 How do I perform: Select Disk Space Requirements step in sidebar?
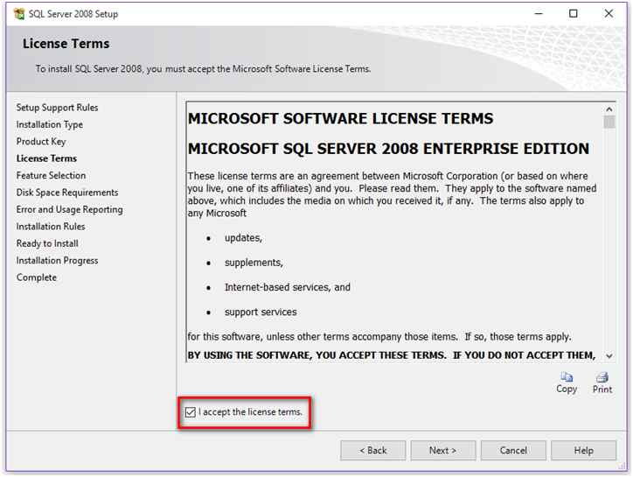[67, 193]
